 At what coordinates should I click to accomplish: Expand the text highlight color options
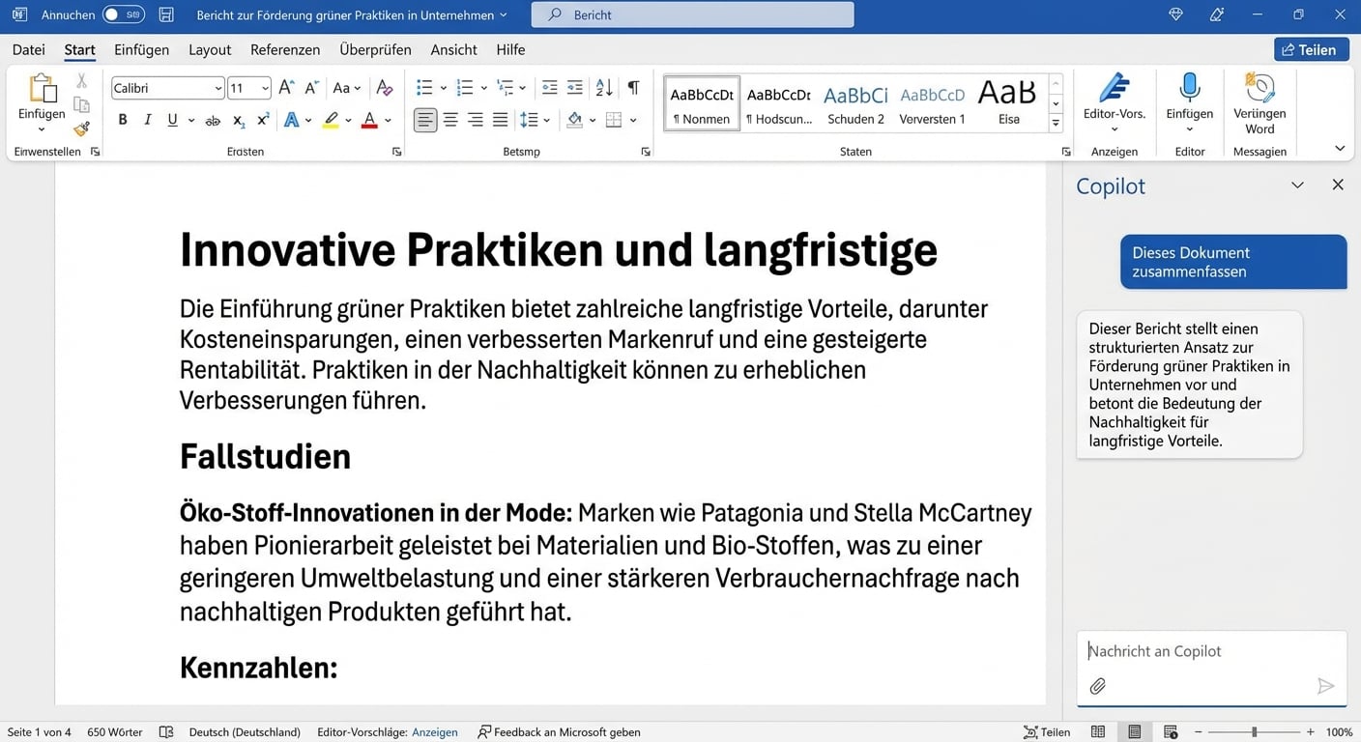coord(347,120)
